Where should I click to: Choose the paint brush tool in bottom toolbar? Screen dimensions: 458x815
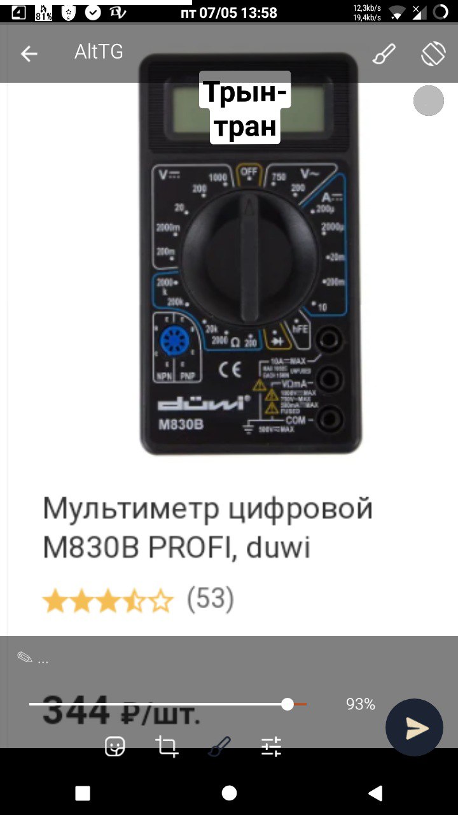pyautogui.click(x=219, y=746)
